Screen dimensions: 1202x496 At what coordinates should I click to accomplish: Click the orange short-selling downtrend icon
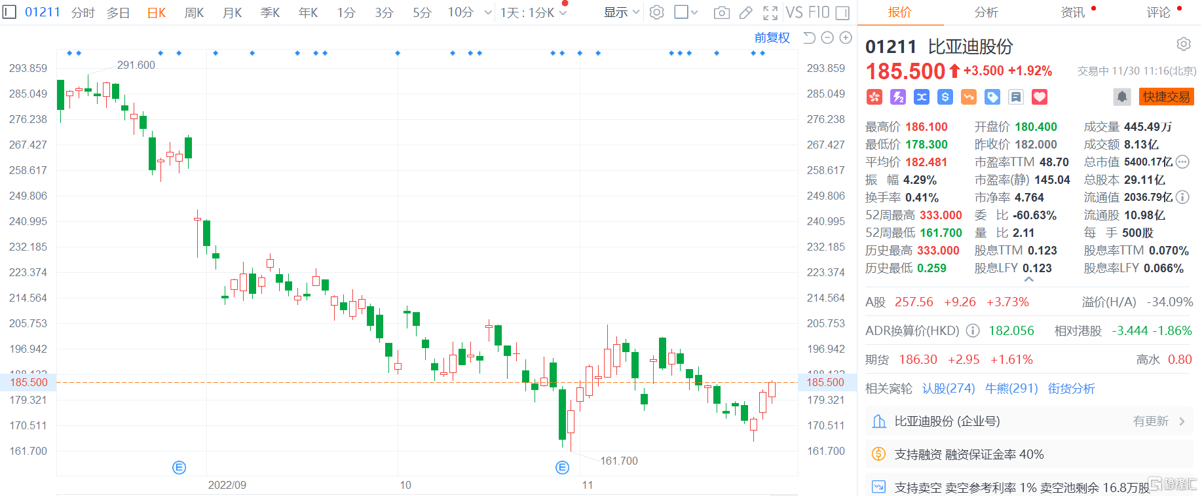(x=969, y=97)
